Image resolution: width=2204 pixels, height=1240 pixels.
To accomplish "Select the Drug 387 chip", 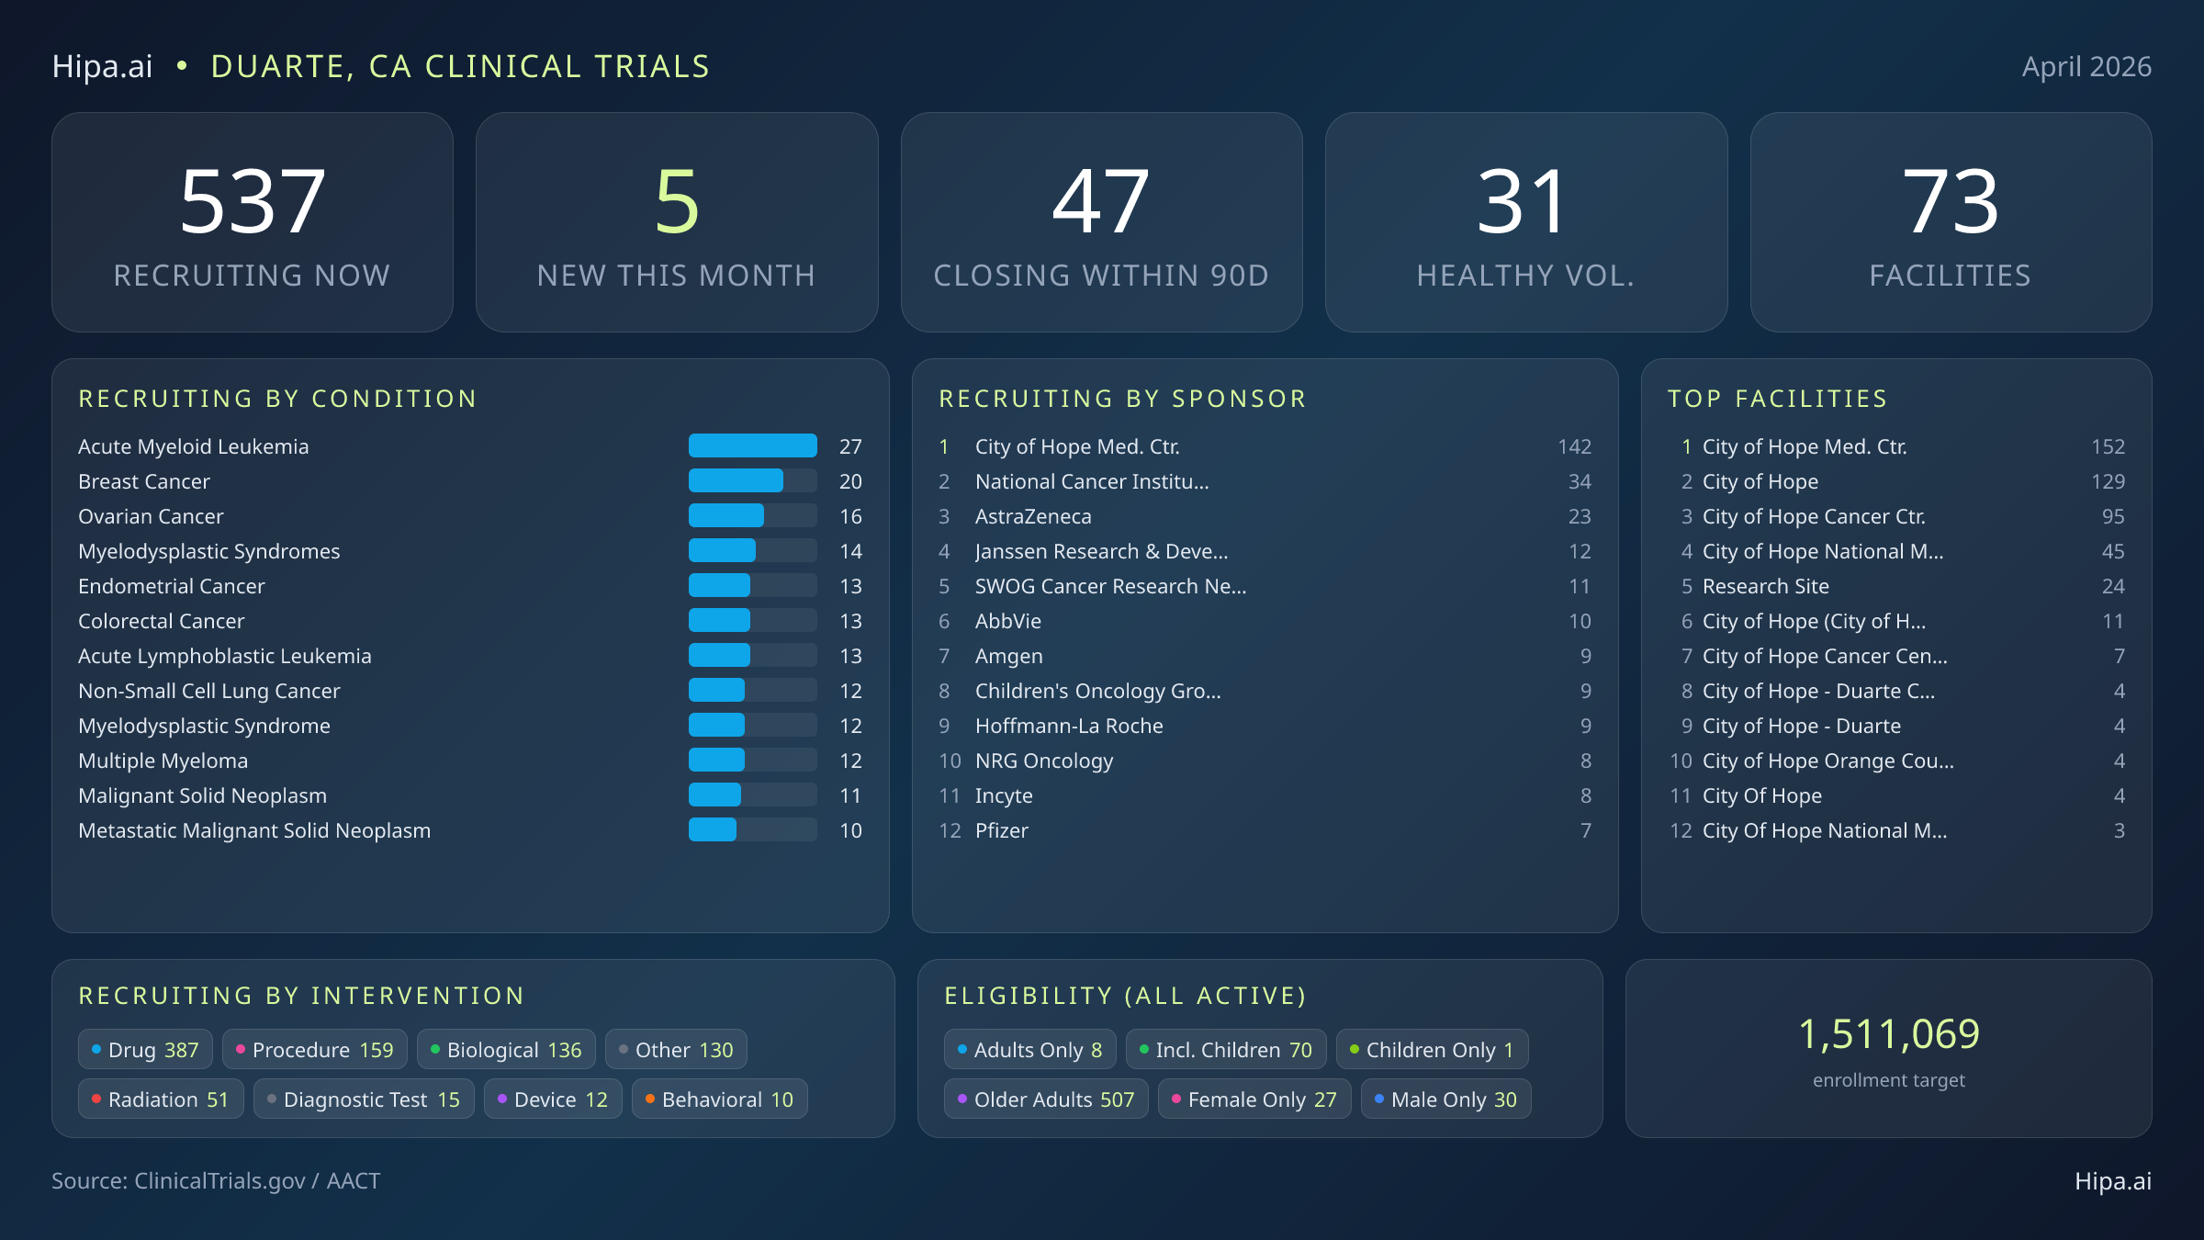I will tap(145, 1049).
